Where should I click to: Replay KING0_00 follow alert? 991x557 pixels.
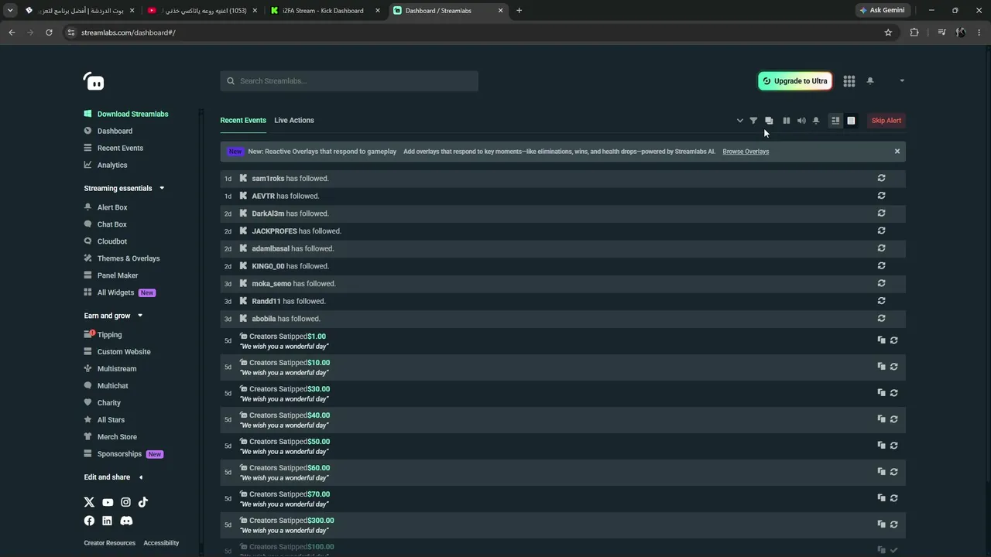(881, 265)
